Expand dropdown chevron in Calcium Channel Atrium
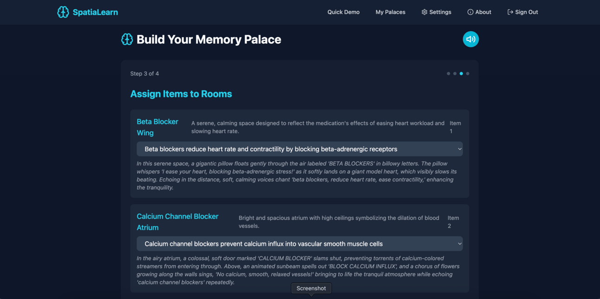600x299 pixels. (x=460, y=244)
